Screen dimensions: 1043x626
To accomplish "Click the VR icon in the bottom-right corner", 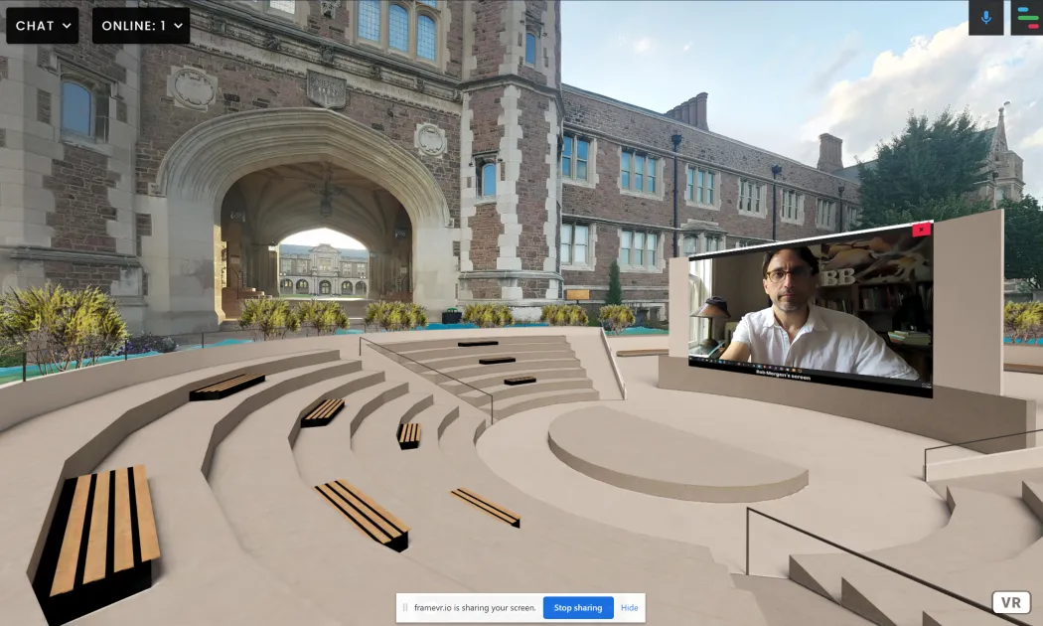I will 1011,601.
